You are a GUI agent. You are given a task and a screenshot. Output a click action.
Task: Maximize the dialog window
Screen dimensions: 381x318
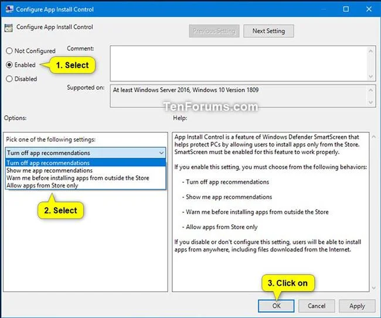(346, 9)
